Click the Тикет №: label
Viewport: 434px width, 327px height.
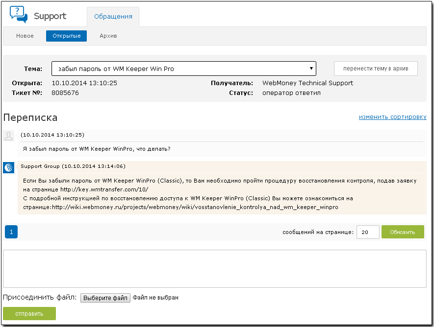click(x=27, y=93)
